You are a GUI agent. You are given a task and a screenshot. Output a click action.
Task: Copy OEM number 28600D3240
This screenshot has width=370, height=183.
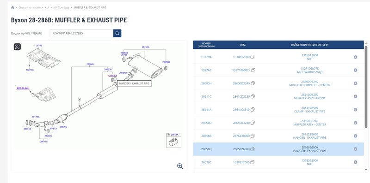[253, 83]
